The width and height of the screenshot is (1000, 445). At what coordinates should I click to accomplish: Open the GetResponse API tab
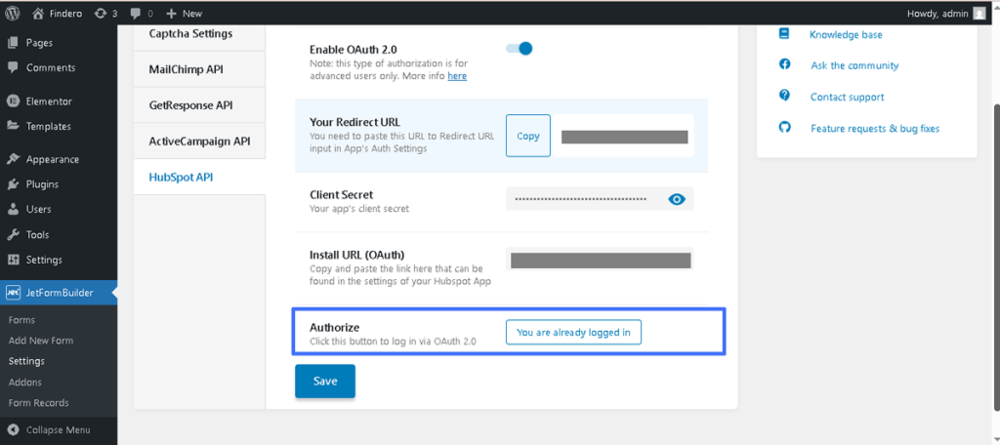pos(199,104)
